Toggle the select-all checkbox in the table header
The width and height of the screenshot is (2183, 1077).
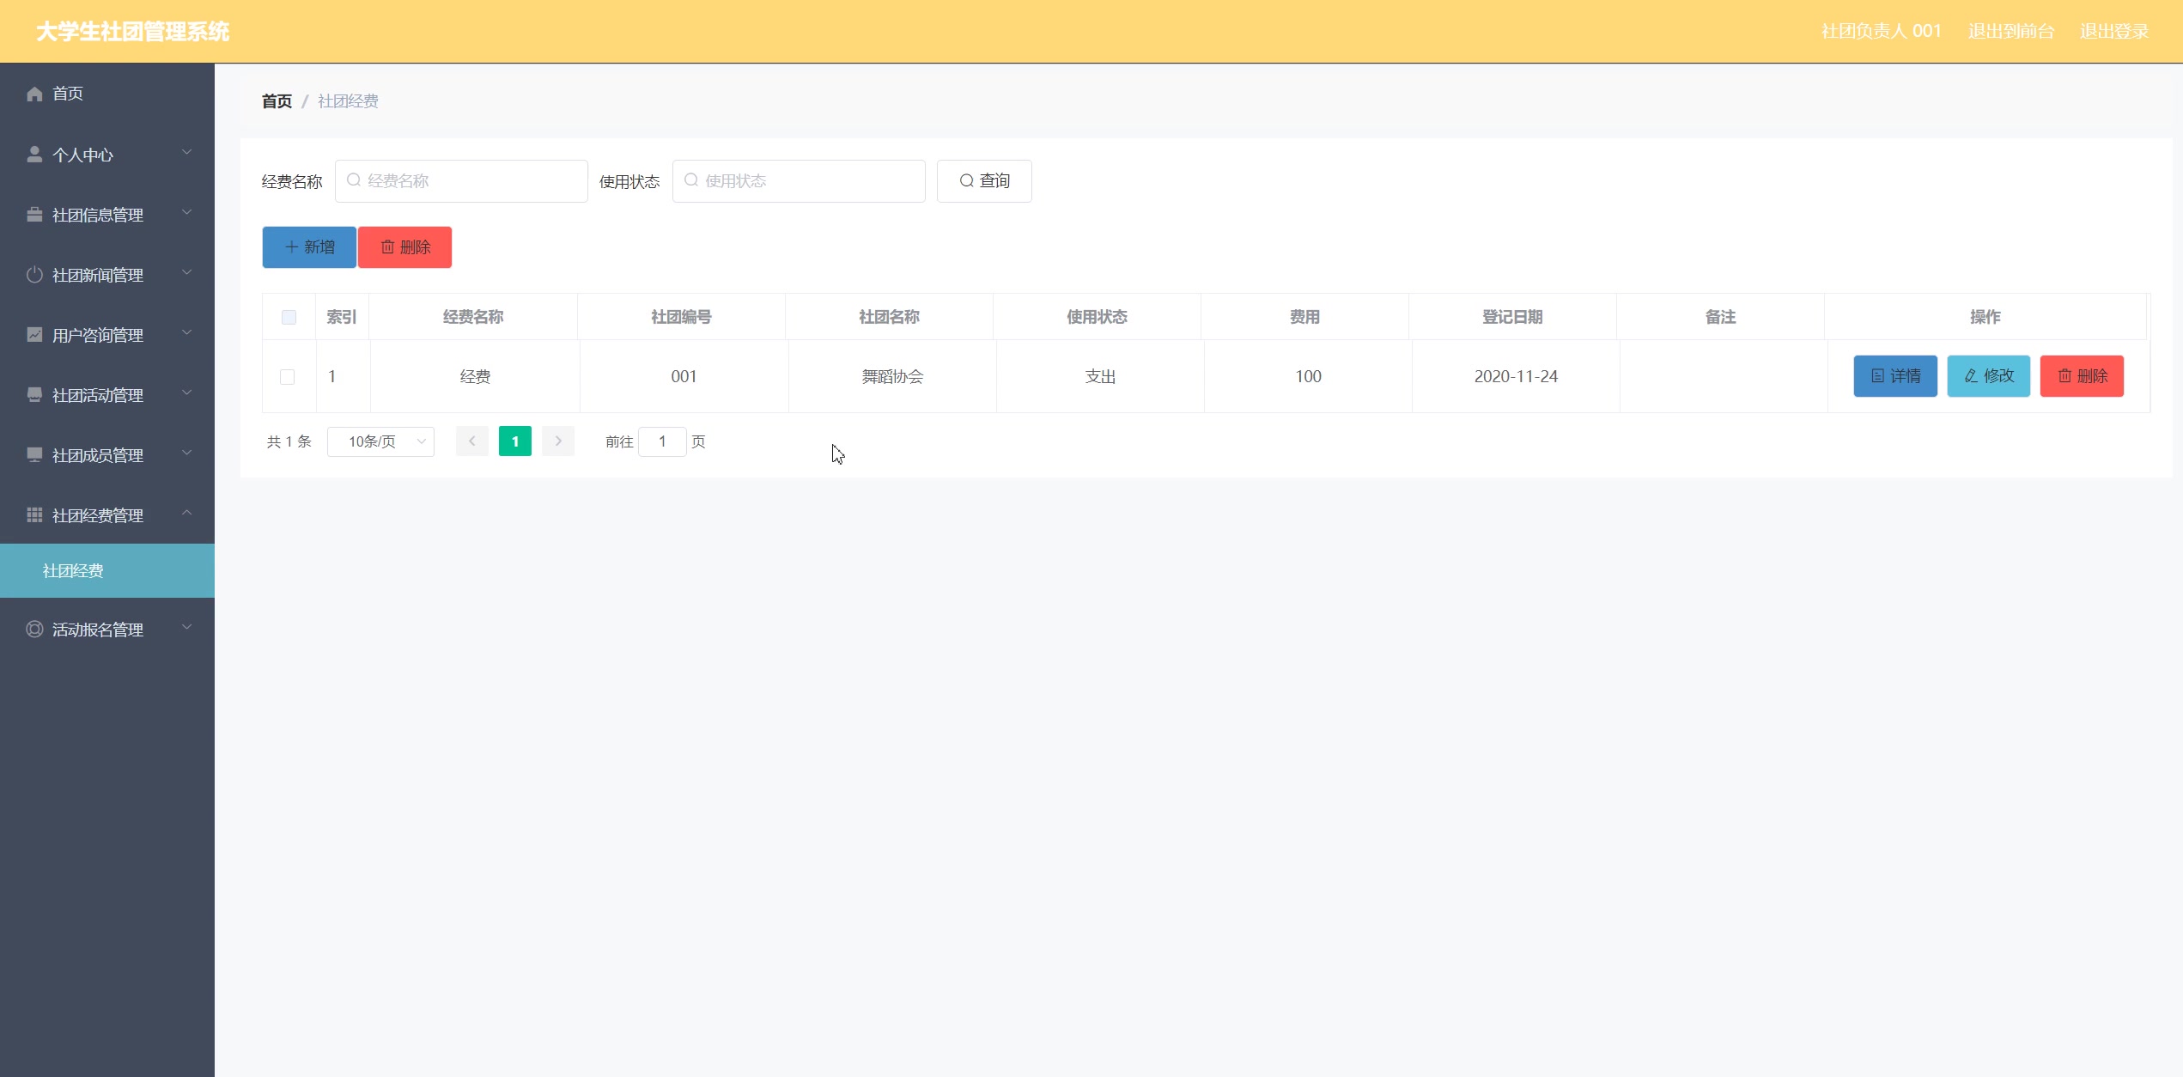pyautogui.click(x=289, y=317)
